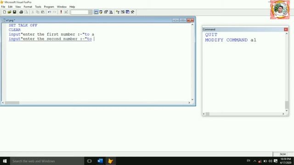Viewport: 294px width, 165px height.
Task: Click the Paste toolbar icon
Action: [43, 12]
